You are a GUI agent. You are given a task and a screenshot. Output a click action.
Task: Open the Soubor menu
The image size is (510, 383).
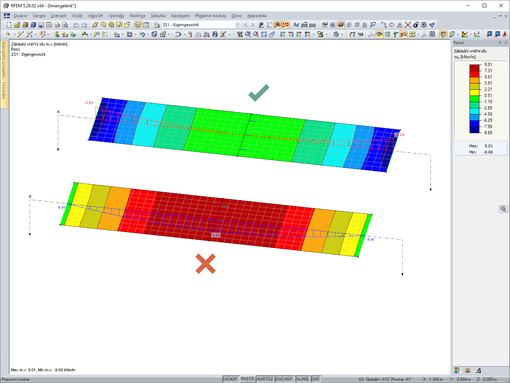point(20,16)
